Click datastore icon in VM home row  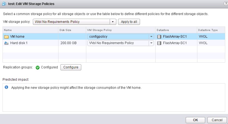click(x=159, y=37)
